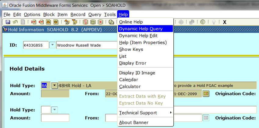Image resolution: width=259 pixels, height=128 pixels.
Task: Open Calculator from the Help menu
Action: (x=145, y=87)
